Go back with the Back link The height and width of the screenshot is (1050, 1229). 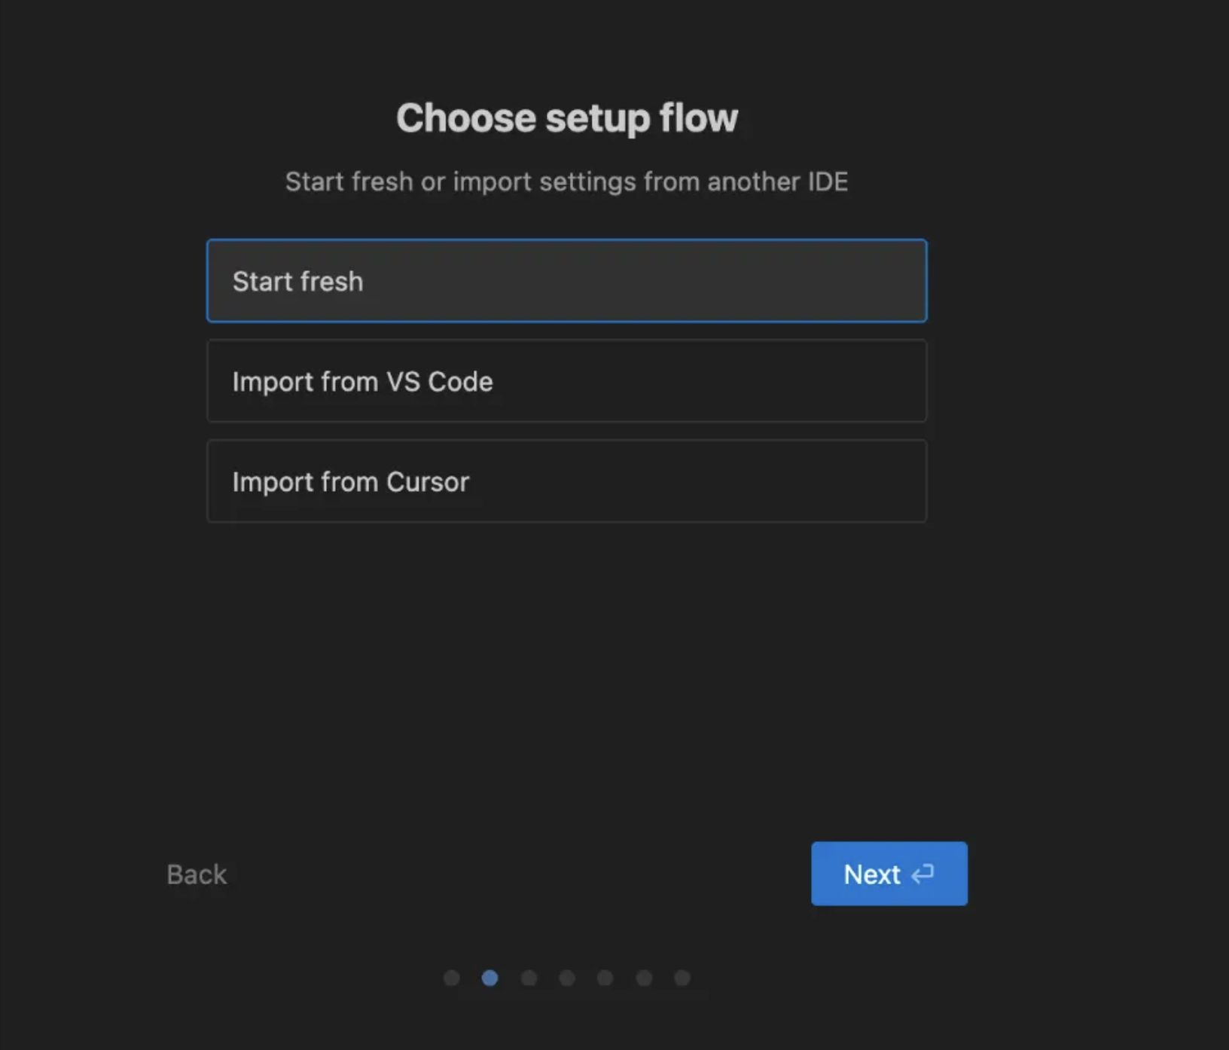[x=196, y=874]
